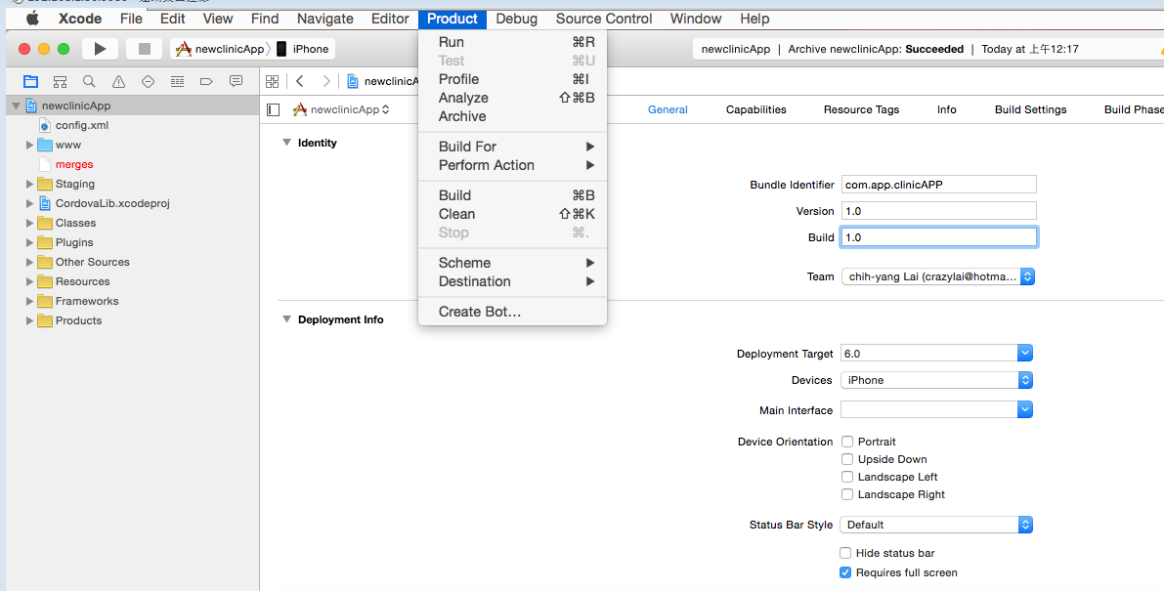Viewport: 1164px width, 591px height.
Task: Expand the Staging group
Action: tap(29, 184)
